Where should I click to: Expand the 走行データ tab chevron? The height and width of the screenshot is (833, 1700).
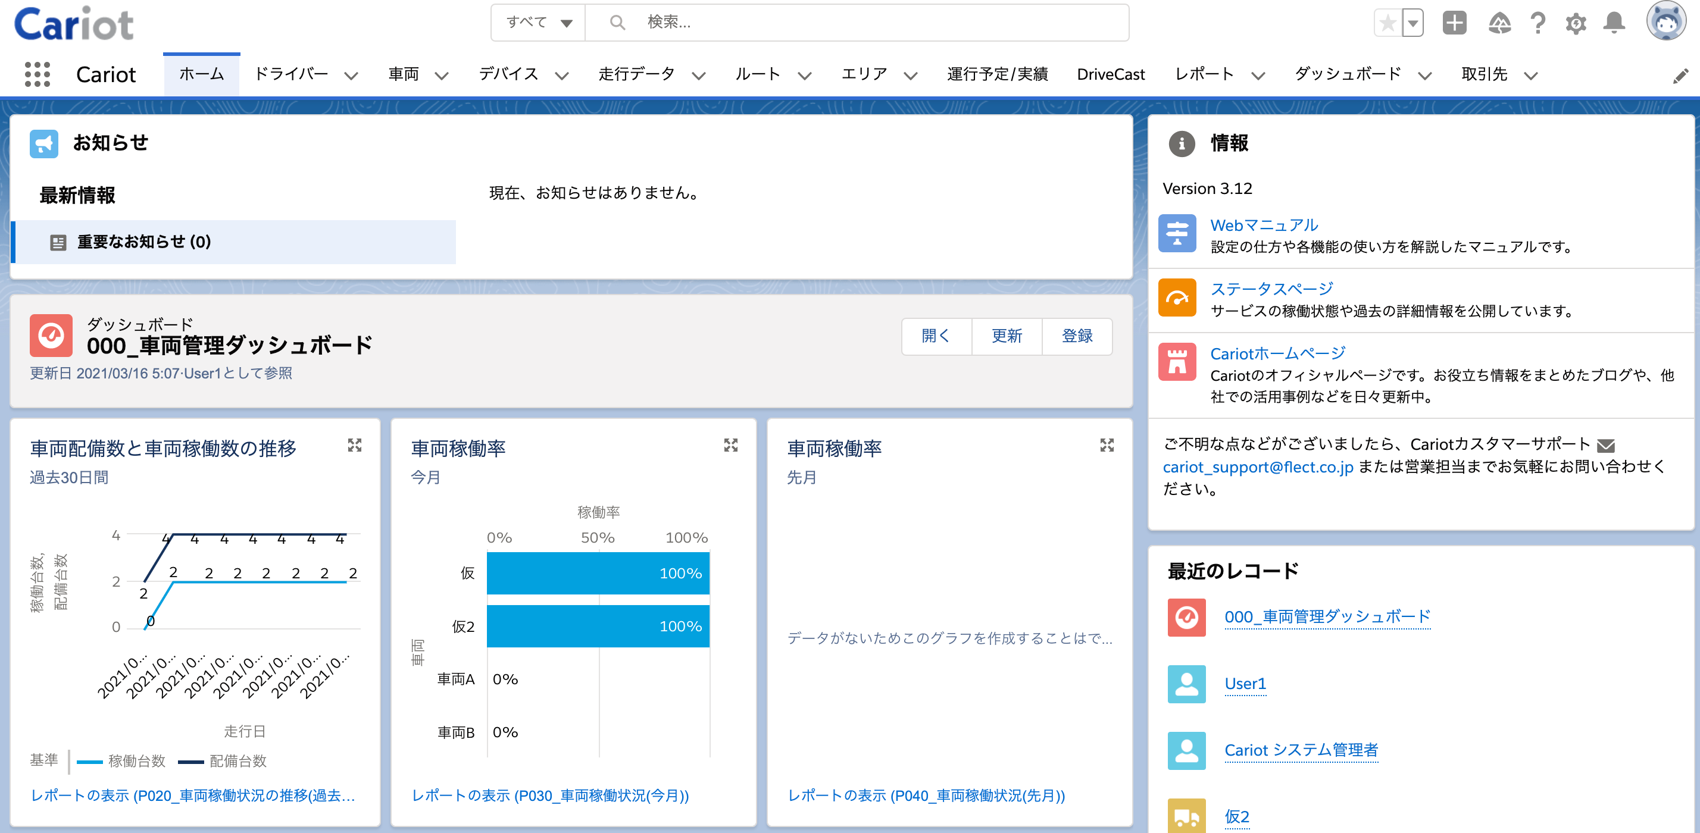tap(698, 76)
